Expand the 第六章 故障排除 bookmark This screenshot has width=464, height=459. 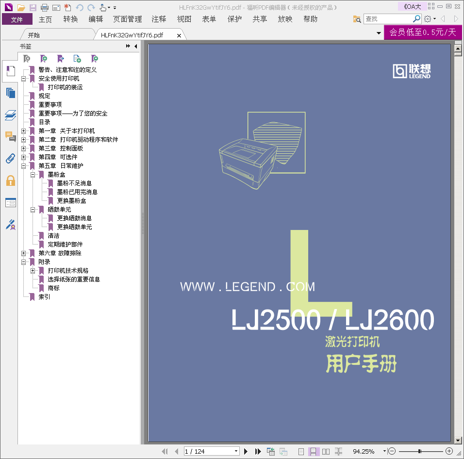coord(23,253)
